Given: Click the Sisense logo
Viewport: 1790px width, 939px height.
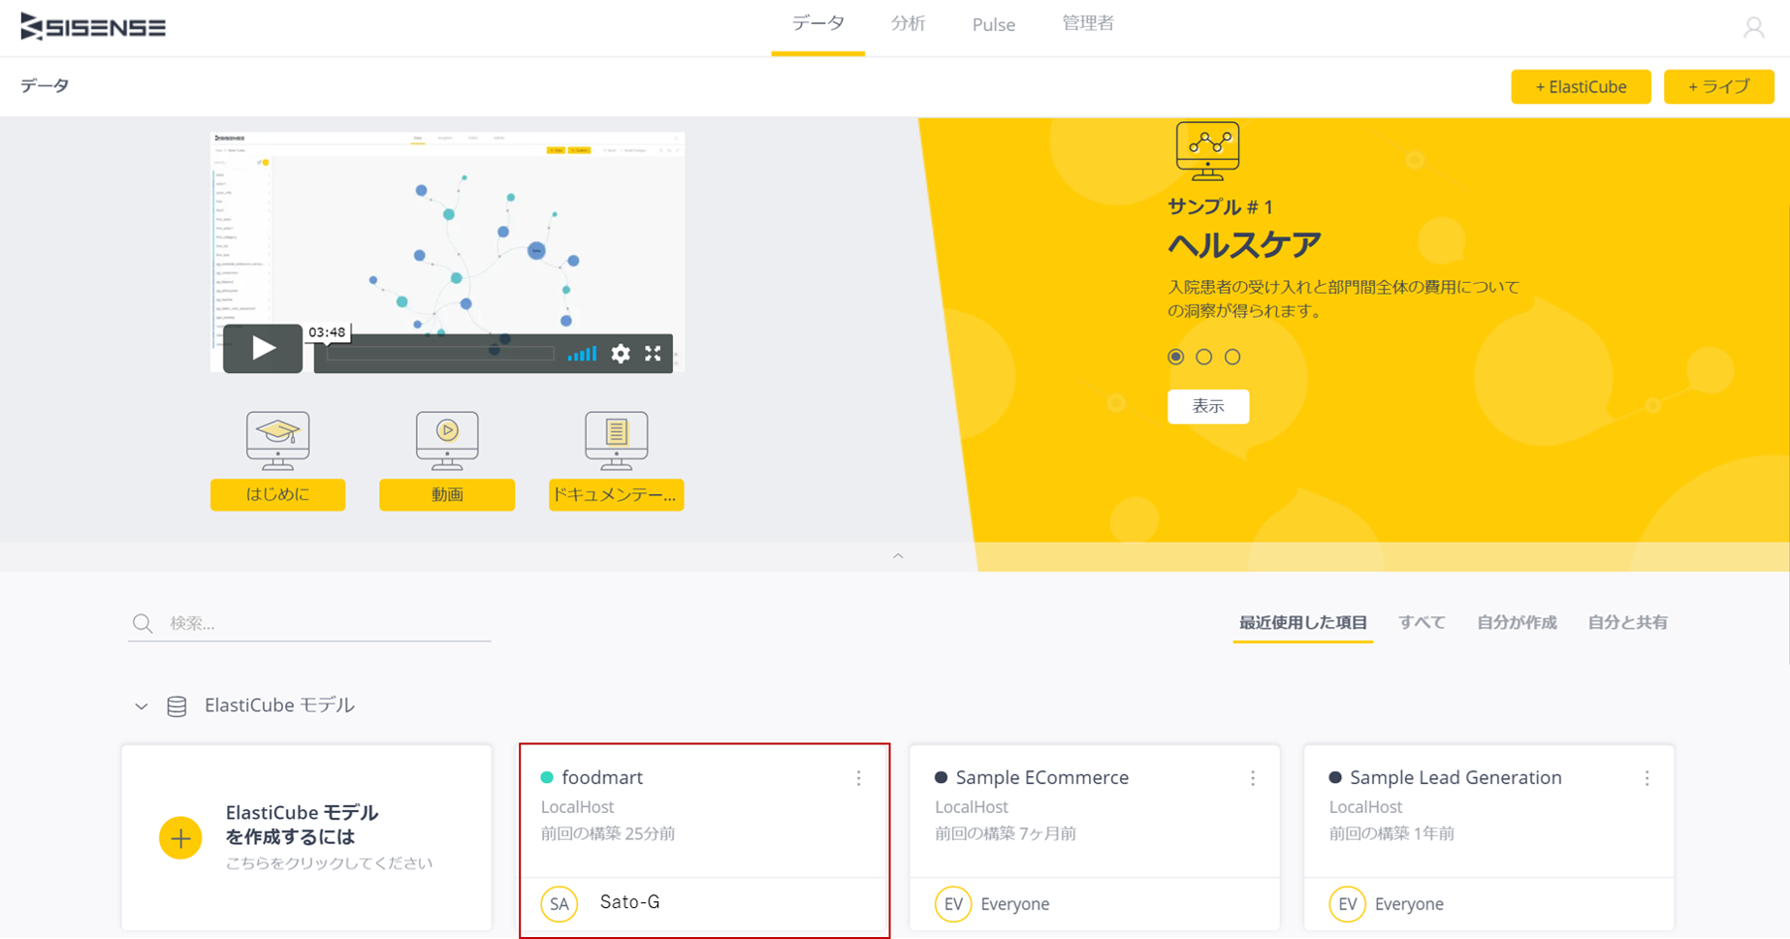Looking at the screenshot, I should click(93, 27).
